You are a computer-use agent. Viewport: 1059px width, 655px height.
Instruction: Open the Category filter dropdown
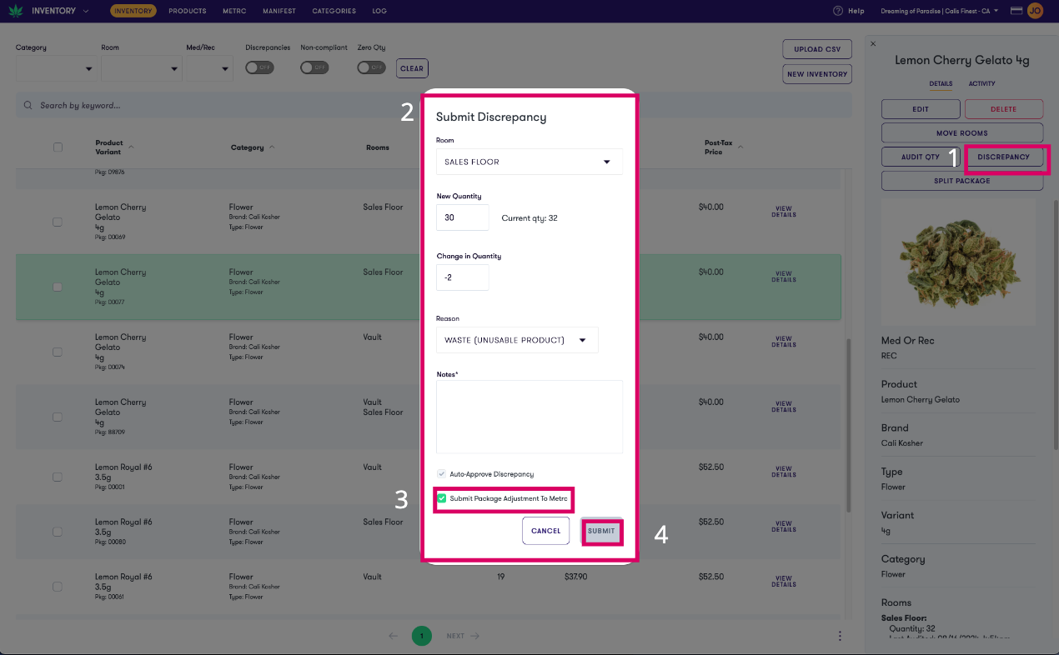coord(55,68)
